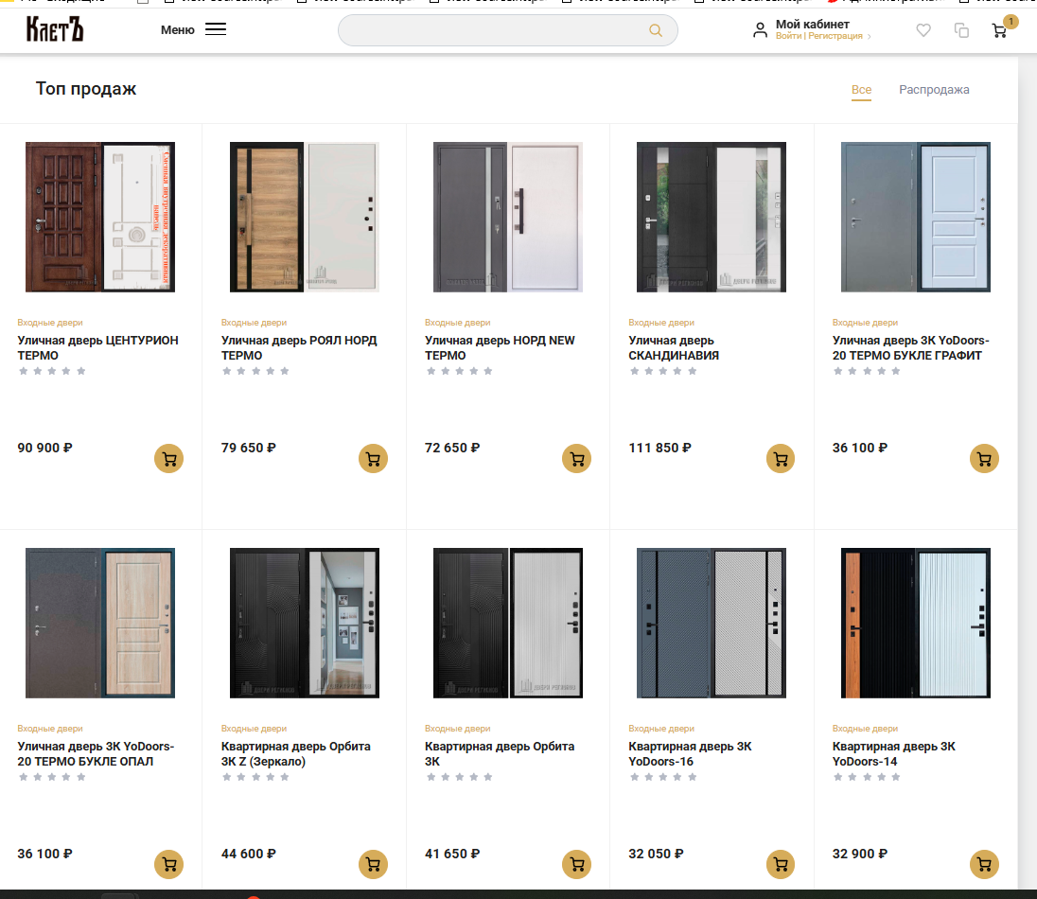
Task: Click Входные двери category above YoDoors-16
Action: pos(661,729)
